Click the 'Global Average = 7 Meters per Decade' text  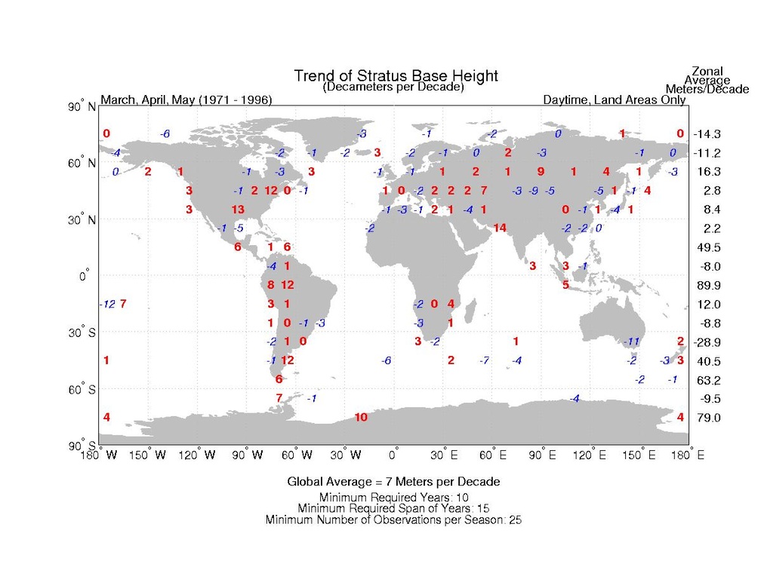393,482
